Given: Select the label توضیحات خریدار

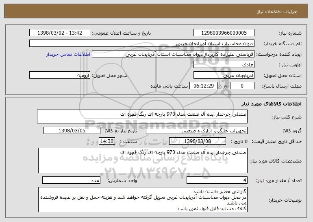Looking at the screenshot, I should (x=285, y=200).
